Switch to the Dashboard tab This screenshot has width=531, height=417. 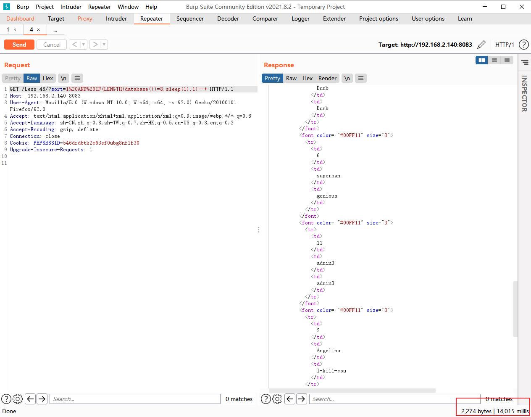(x=20, y=18)
